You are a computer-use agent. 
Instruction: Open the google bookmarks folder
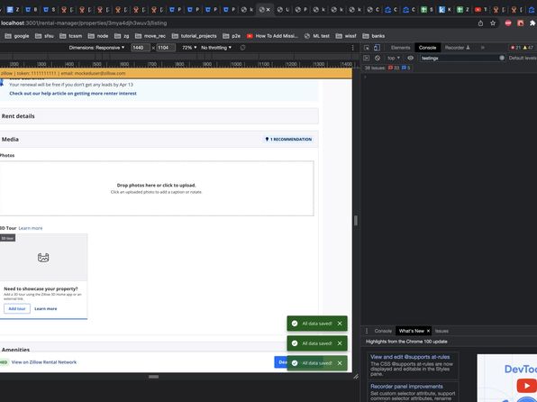(x=17, y=36)
